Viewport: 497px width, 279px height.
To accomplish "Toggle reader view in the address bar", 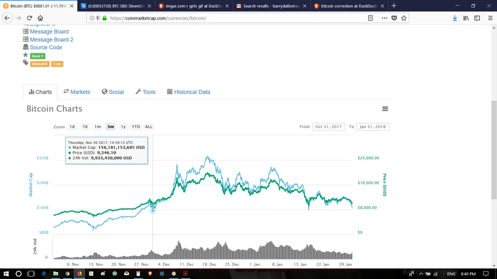I will 370,18.
